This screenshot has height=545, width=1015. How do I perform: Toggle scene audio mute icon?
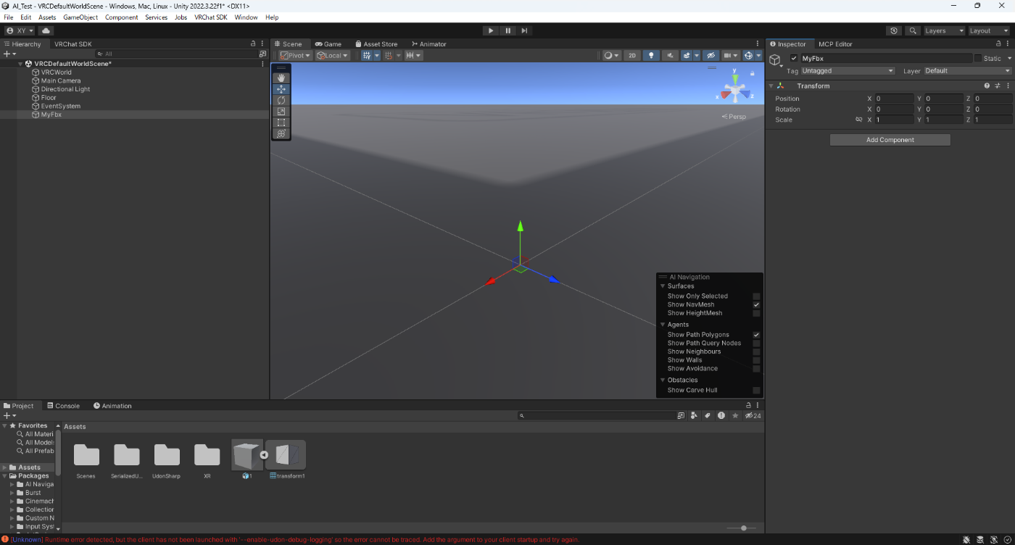point(669,55)
